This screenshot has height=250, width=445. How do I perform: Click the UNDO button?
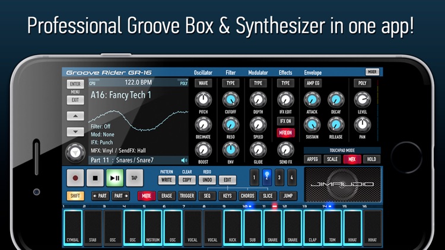[207, 180]
